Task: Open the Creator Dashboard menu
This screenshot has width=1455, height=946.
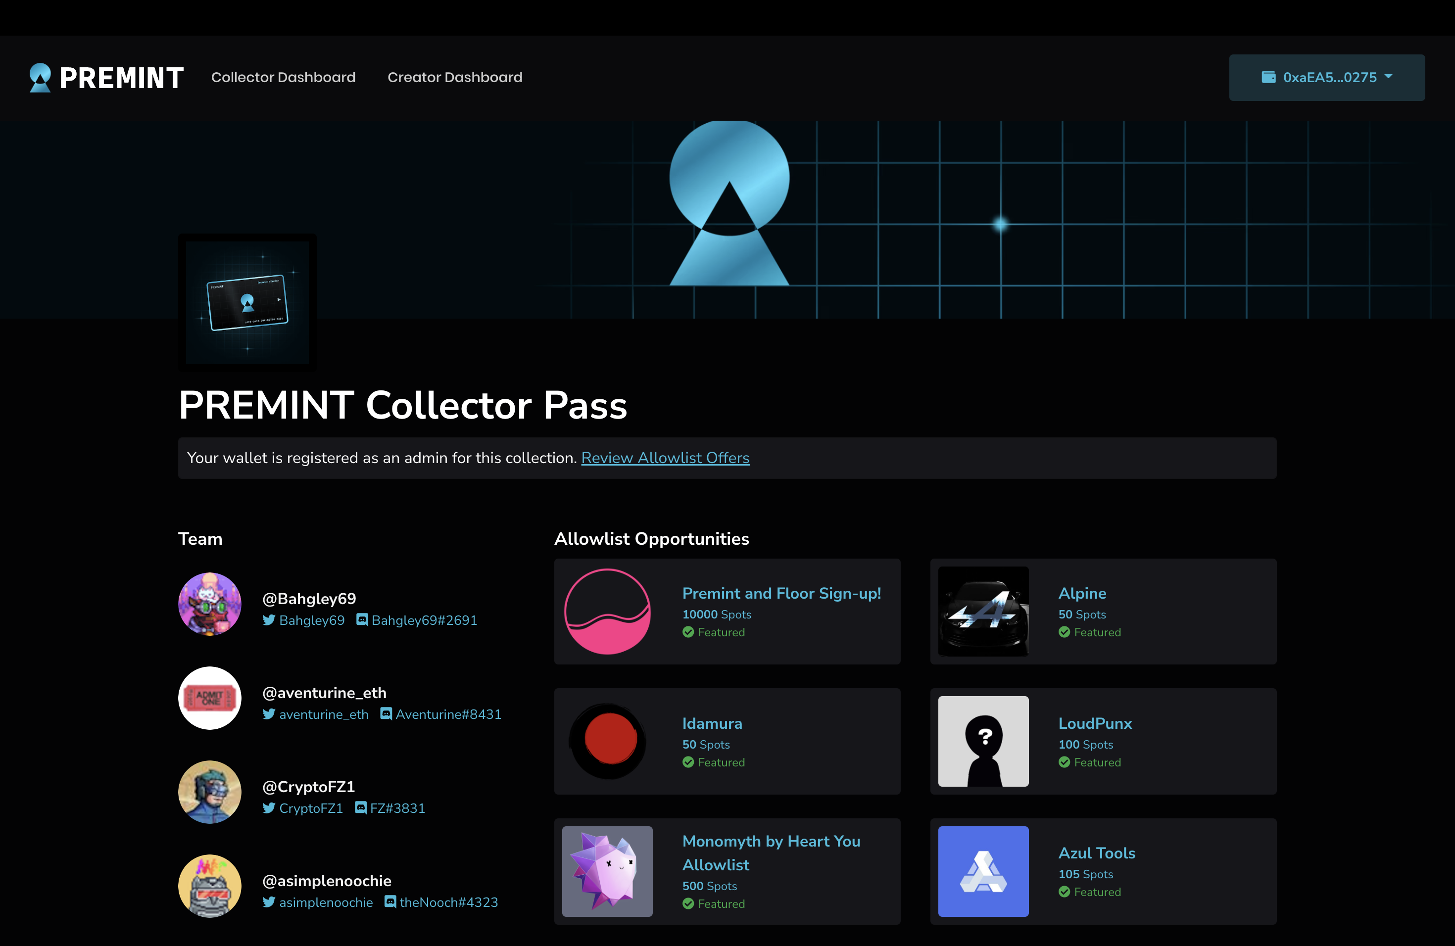Action: pos(455,77)
